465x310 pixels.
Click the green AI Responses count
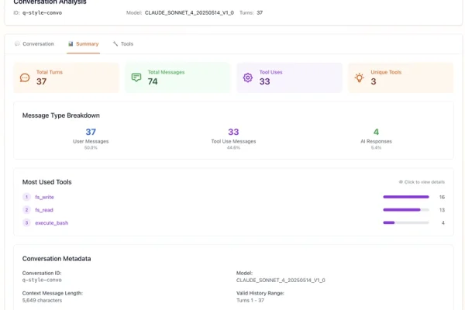tap(376, 133)
